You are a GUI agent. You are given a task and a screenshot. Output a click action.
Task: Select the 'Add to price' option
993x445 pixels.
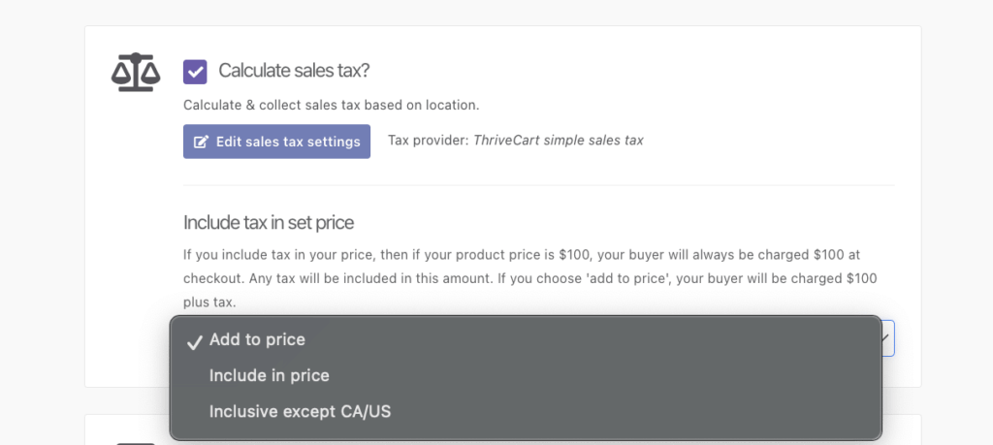coord(257,340)
